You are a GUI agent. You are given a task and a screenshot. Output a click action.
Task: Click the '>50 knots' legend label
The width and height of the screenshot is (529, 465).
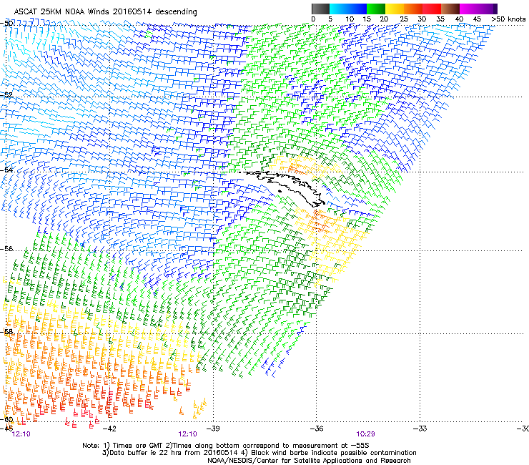coord(508,19)
